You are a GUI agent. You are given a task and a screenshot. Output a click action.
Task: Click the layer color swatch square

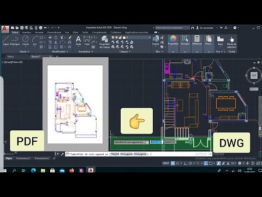pyautogui.click(x=124, y=37)
